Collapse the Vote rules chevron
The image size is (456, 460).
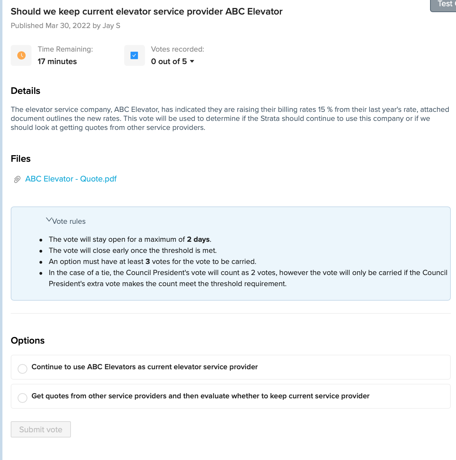[49, 220]
